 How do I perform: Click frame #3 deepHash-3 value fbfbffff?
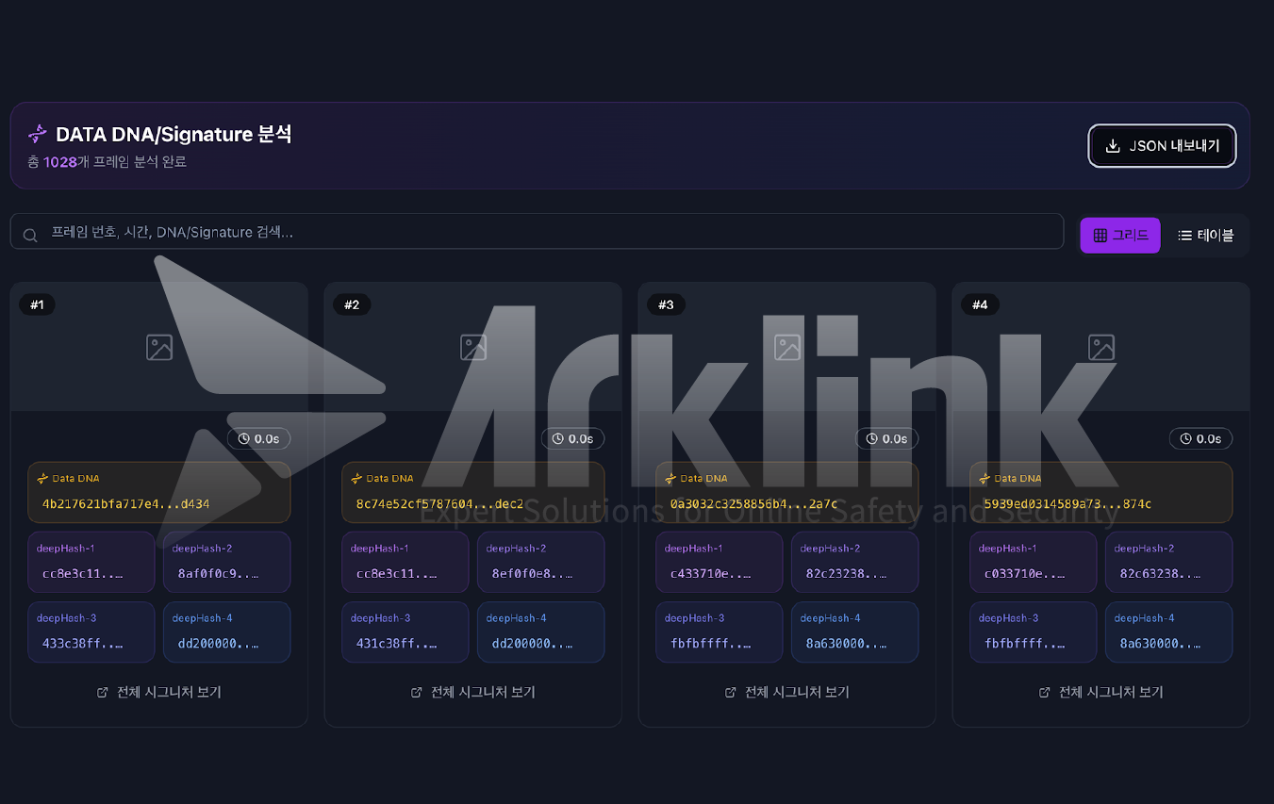coord(711,644)
